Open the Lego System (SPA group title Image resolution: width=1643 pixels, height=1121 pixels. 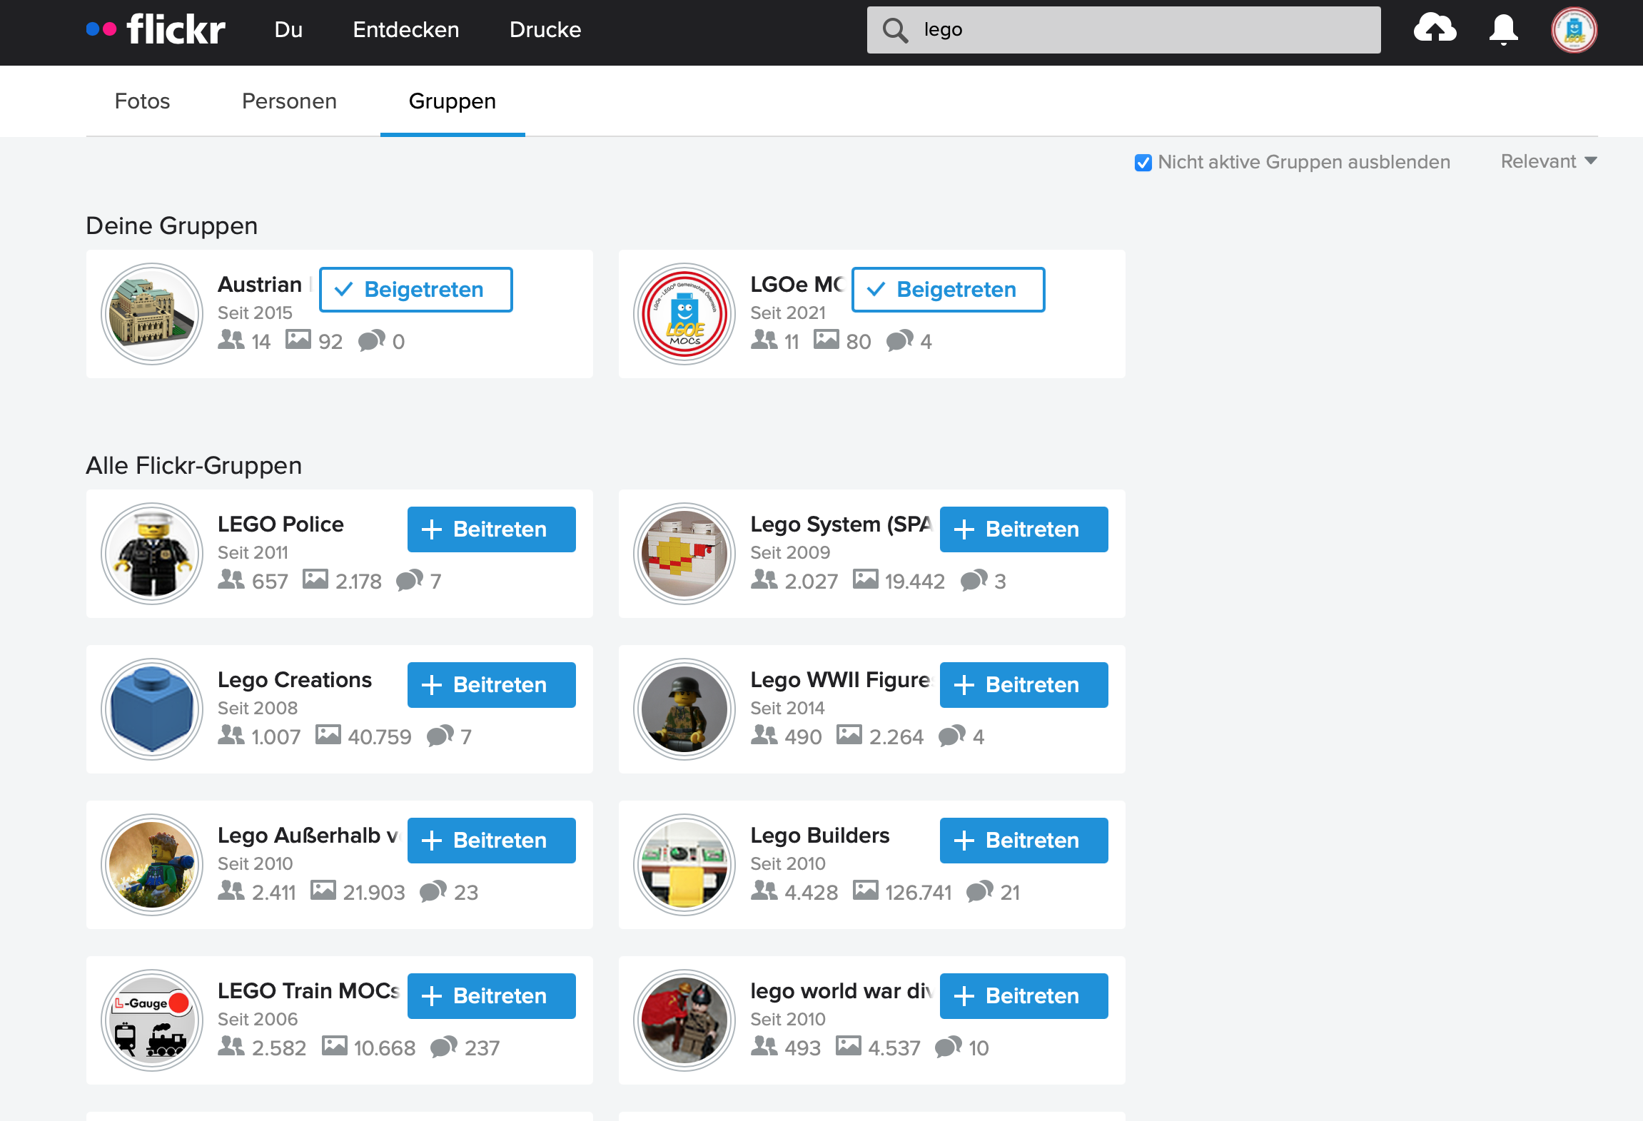pos(841,524)
